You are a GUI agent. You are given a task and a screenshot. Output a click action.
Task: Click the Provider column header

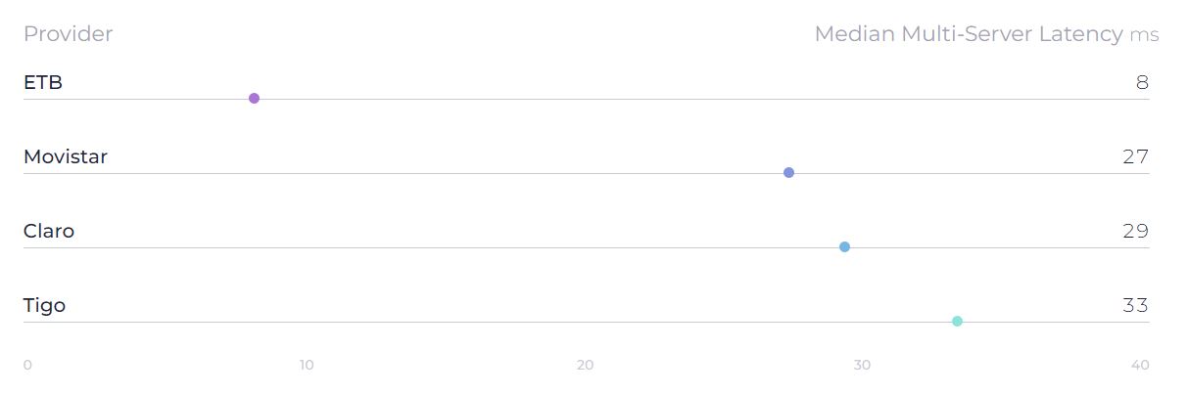[x=68, y=34]
